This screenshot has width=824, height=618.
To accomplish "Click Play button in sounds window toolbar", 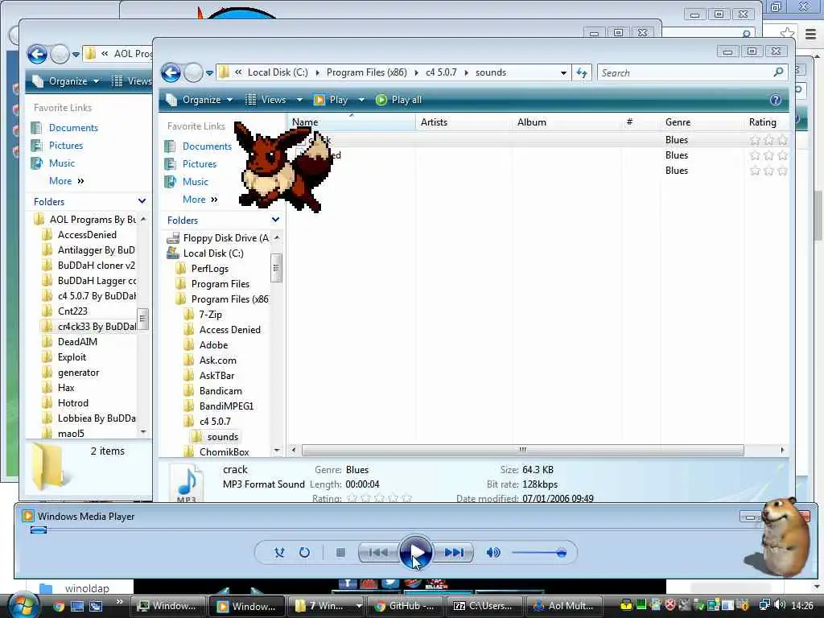I will [x=331, y=100].
